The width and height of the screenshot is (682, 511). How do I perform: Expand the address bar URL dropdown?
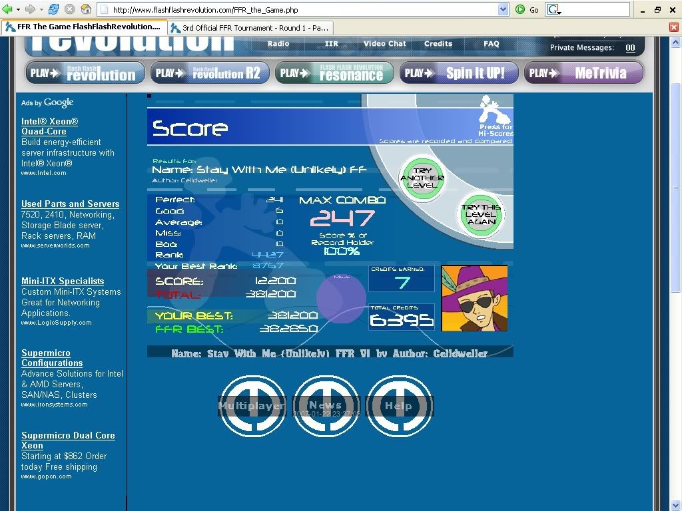(504, 9)
